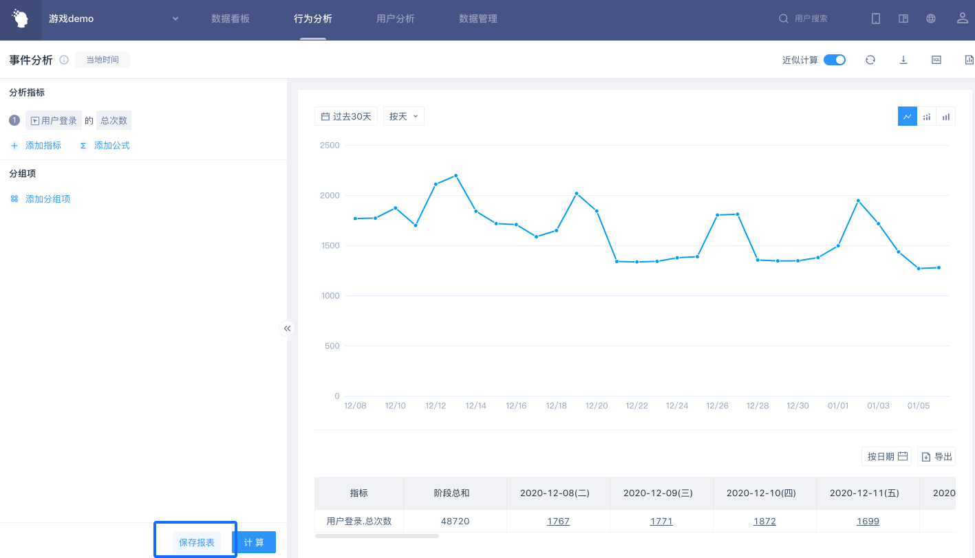Click the 保存报表 button
Screen dimensions: 975x558
click(x=197, y=542)
